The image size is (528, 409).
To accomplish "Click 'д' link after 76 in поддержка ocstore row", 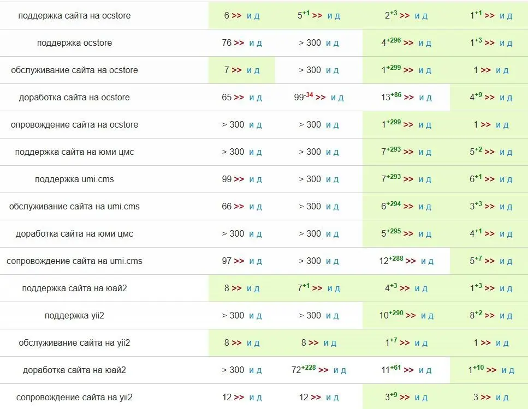I will (x=259, y=44).
